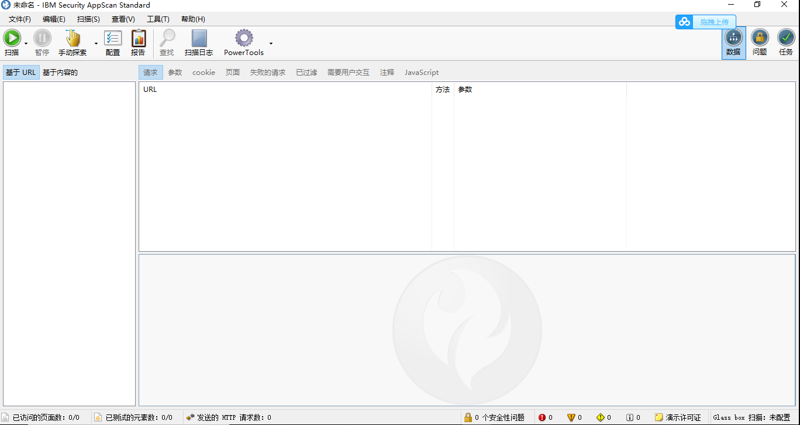Select the 基于内容的 tab
800x425 pixels.
point(60,73)
